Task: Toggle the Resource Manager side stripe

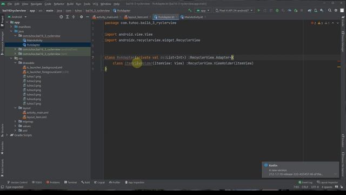Action: (2, 43)
